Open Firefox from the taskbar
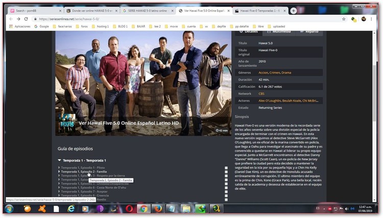The width and height of the screenshot is (383, 218). 158,209
